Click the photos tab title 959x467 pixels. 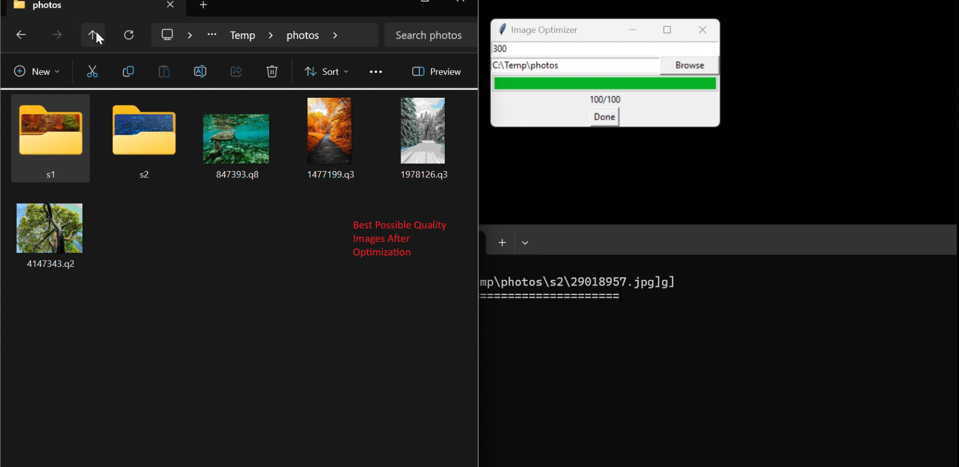click(47, 5)
